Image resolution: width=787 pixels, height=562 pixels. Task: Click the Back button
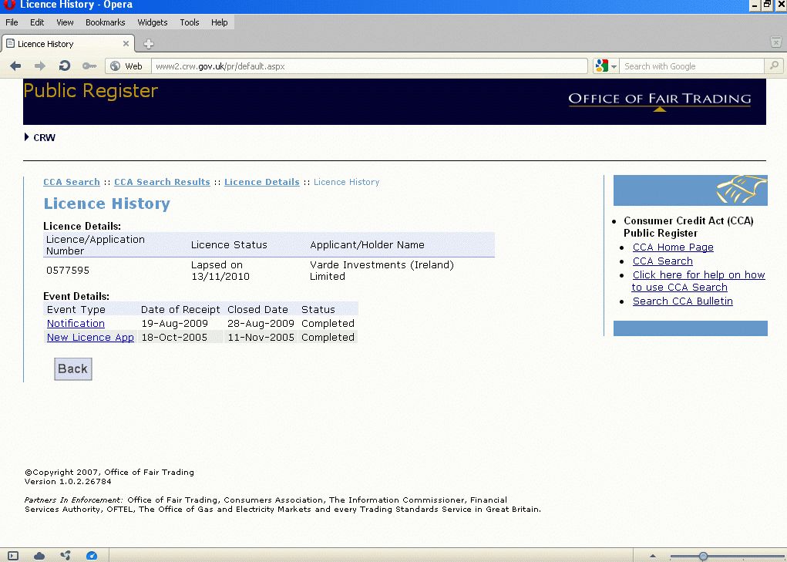pyautogui.click(x=72, y=368)
